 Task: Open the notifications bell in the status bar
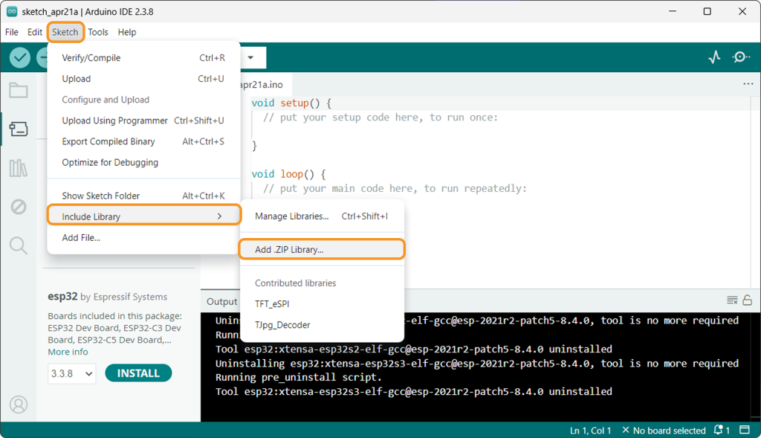click(719, 430)
